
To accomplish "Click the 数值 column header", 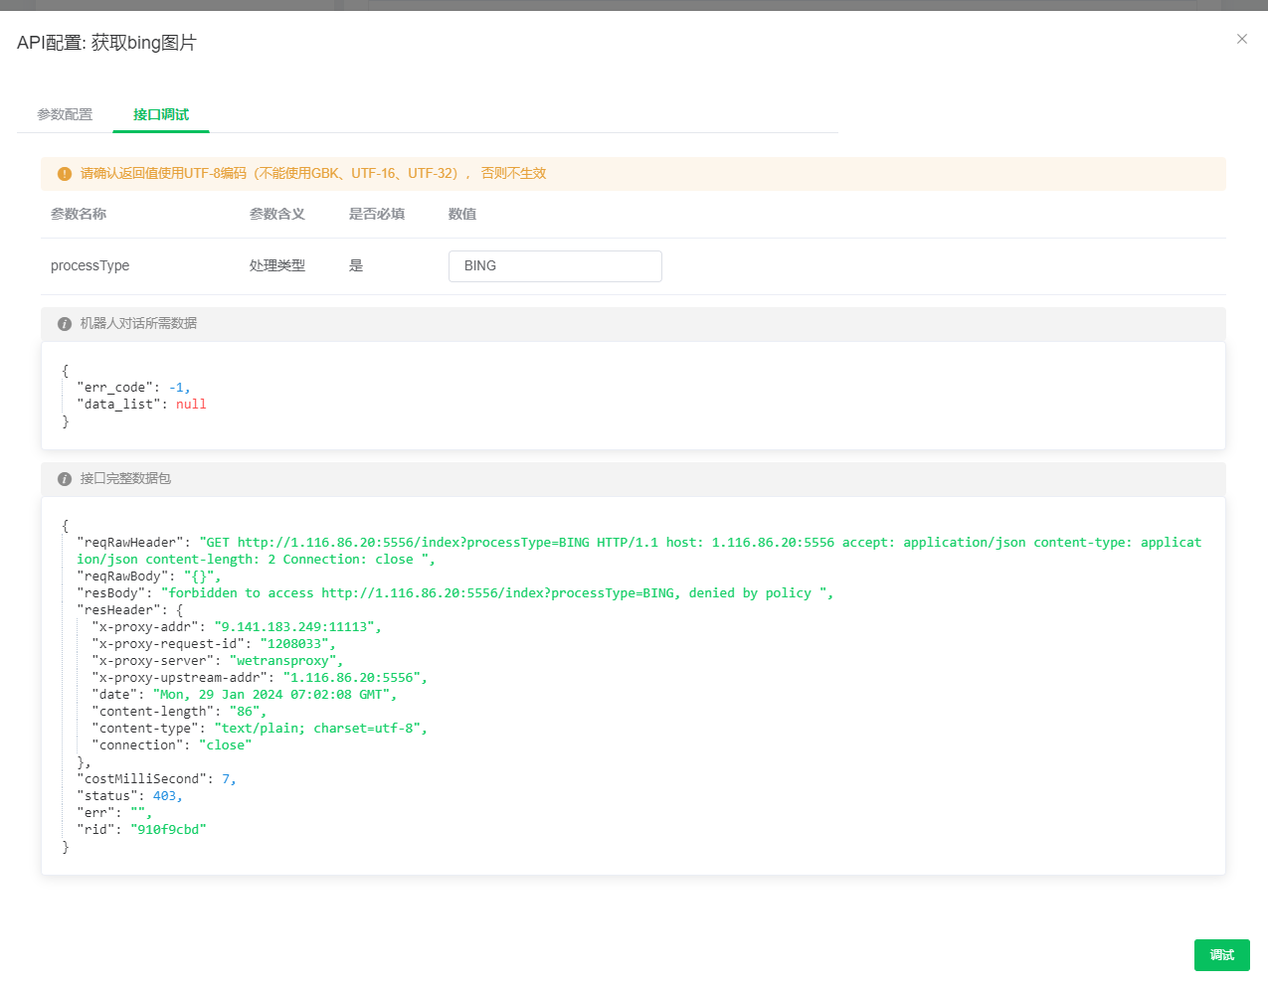I will click(x=462, y=214).
